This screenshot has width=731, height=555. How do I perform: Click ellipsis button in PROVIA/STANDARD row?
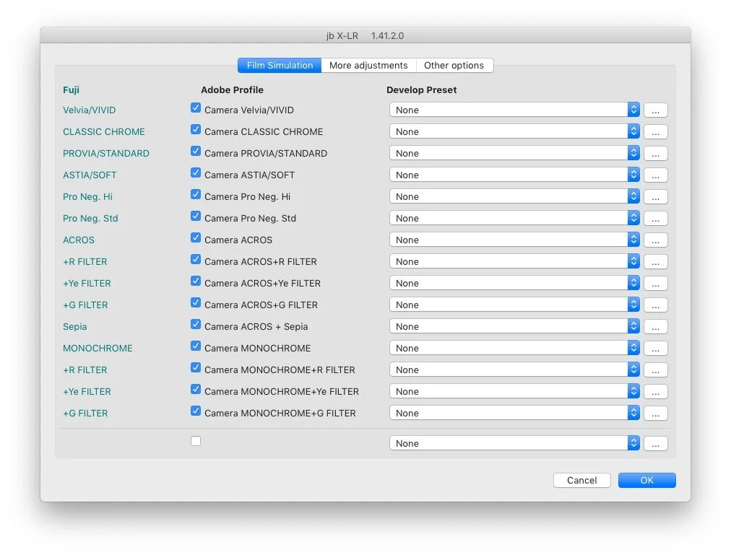[655, 154]
